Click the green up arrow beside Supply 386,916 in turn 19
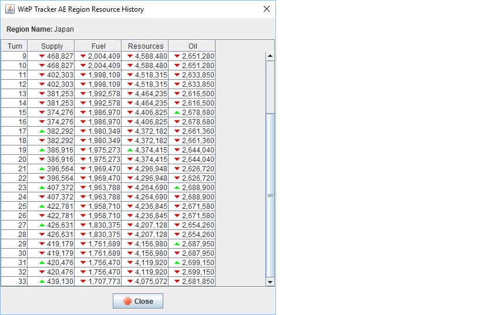 click(x=42, y=150)
